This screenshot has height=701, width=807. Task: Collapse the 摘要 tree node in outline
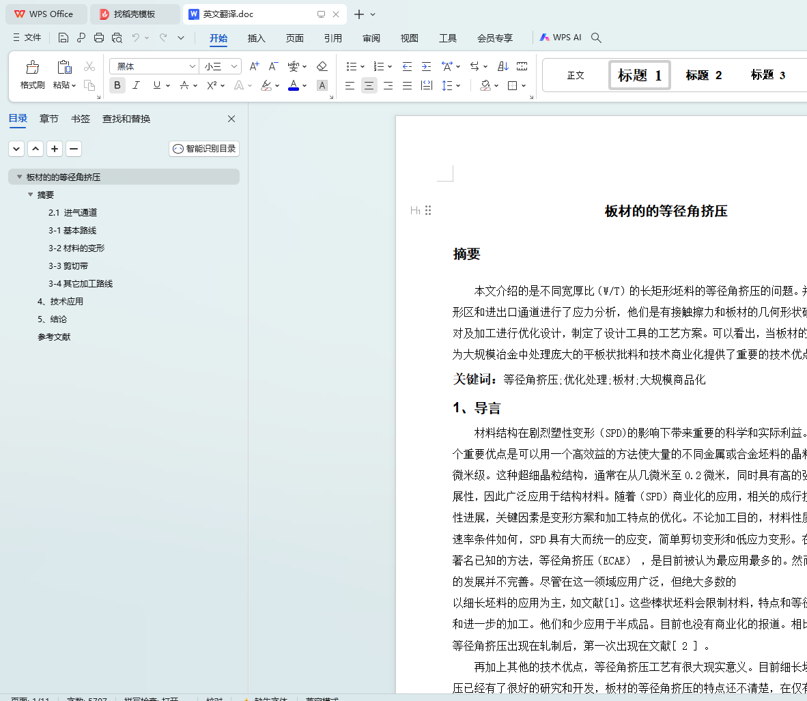pos(30,195)
